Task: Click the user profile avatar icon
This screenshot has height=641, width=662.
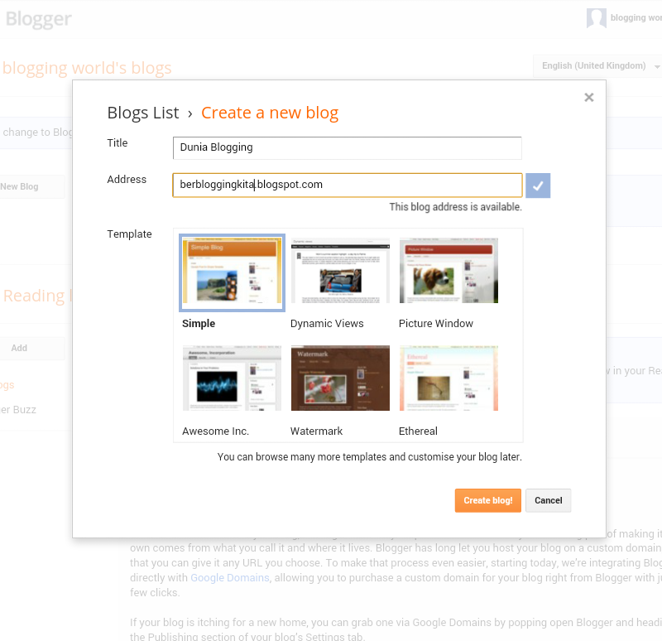Action: [x=596, y=18]
